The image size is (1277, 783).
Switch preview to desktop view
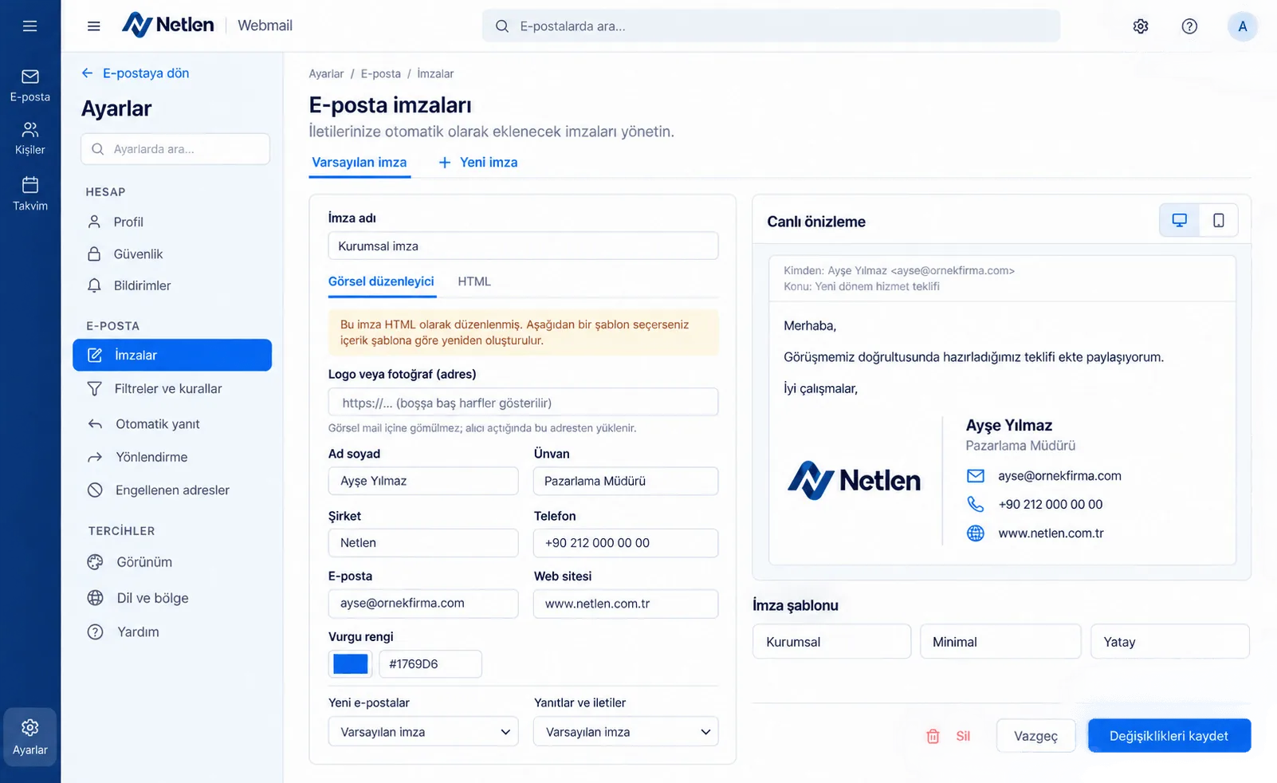[x=1179, y=221]
